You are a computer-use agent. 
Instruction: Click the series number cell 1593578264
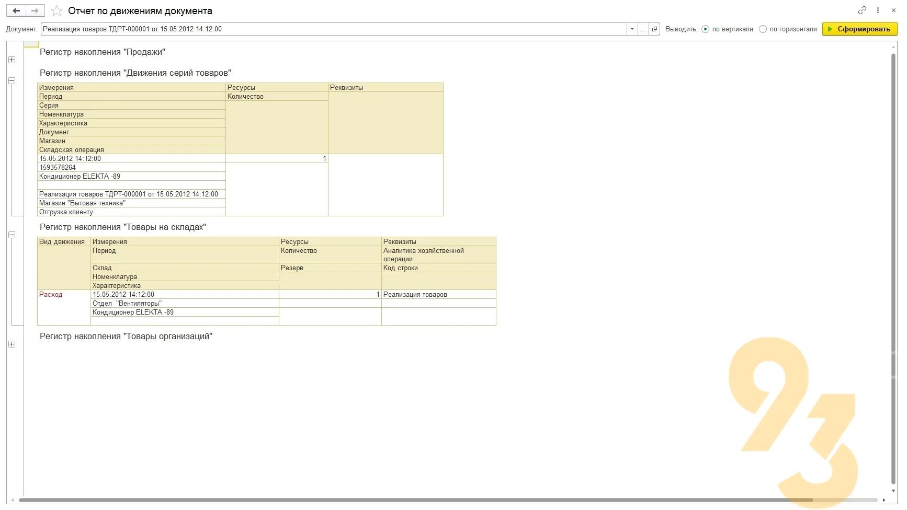[x=131, y=168]
